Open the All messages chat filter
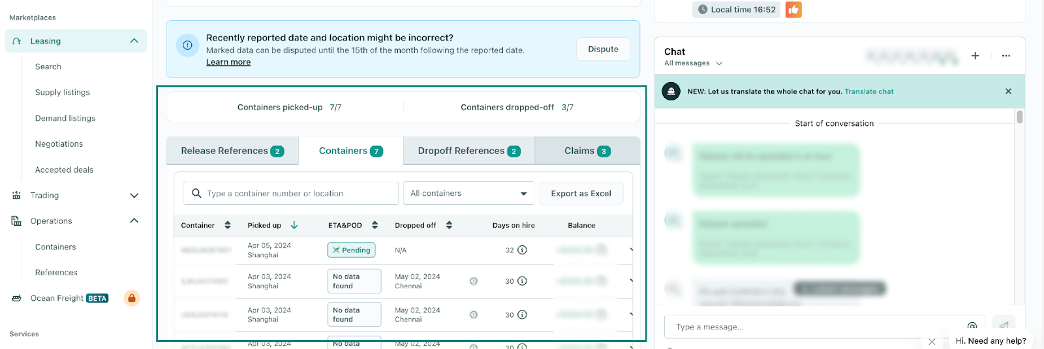Screen dimensions: 1044x349 (x=693, y=63)
